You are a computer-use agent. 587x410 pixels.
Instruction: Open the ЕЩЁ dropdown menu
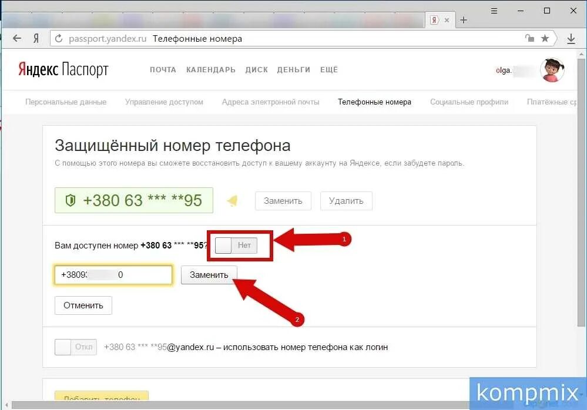click(x=329, y=69)
